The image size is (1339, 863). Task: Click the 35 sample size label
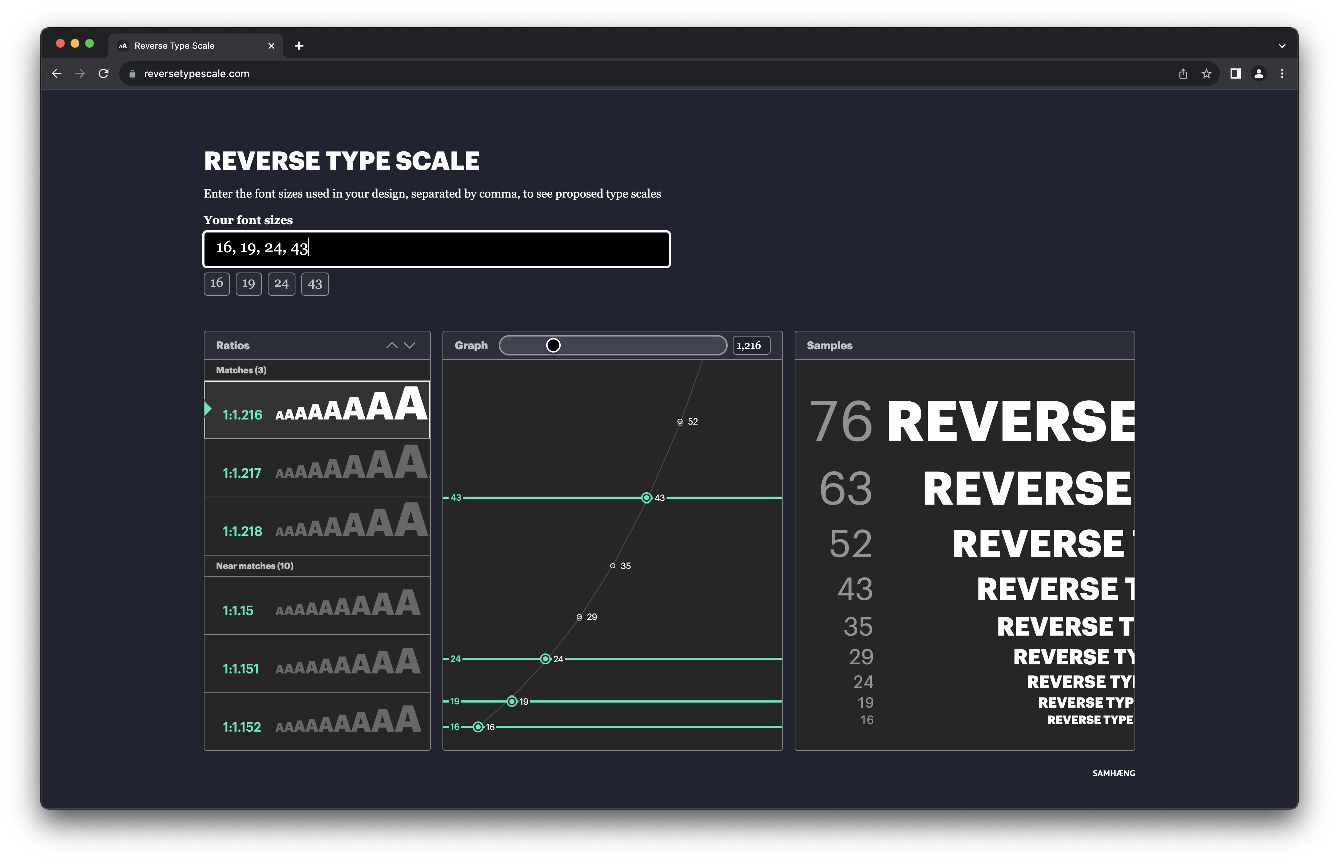tap(858, 627)
